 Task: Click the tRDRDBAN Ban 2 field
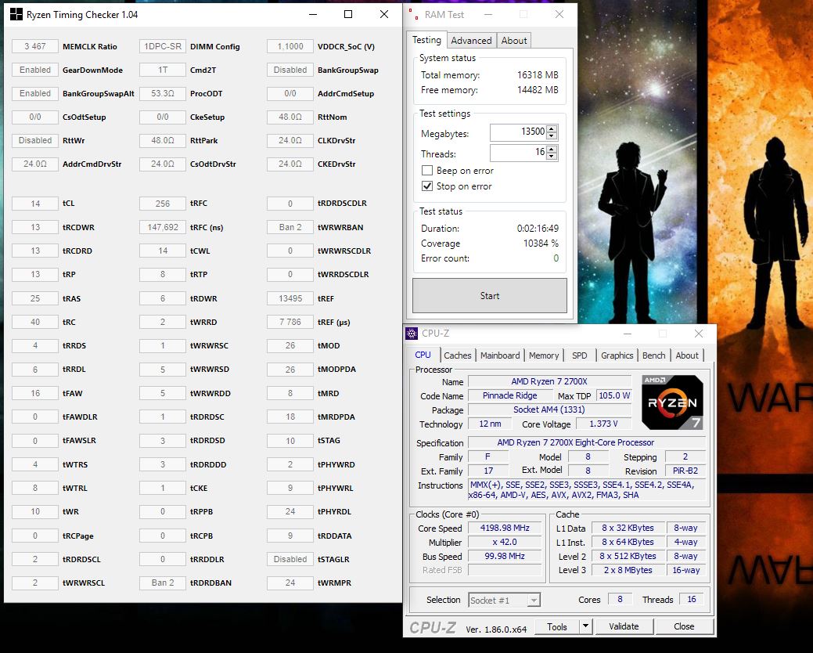click(x=162, y=583)
